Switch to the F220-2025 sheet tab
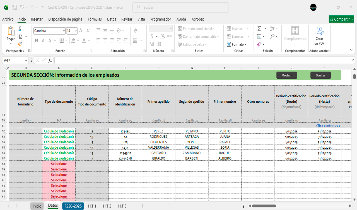 click(x=73, y=206)
